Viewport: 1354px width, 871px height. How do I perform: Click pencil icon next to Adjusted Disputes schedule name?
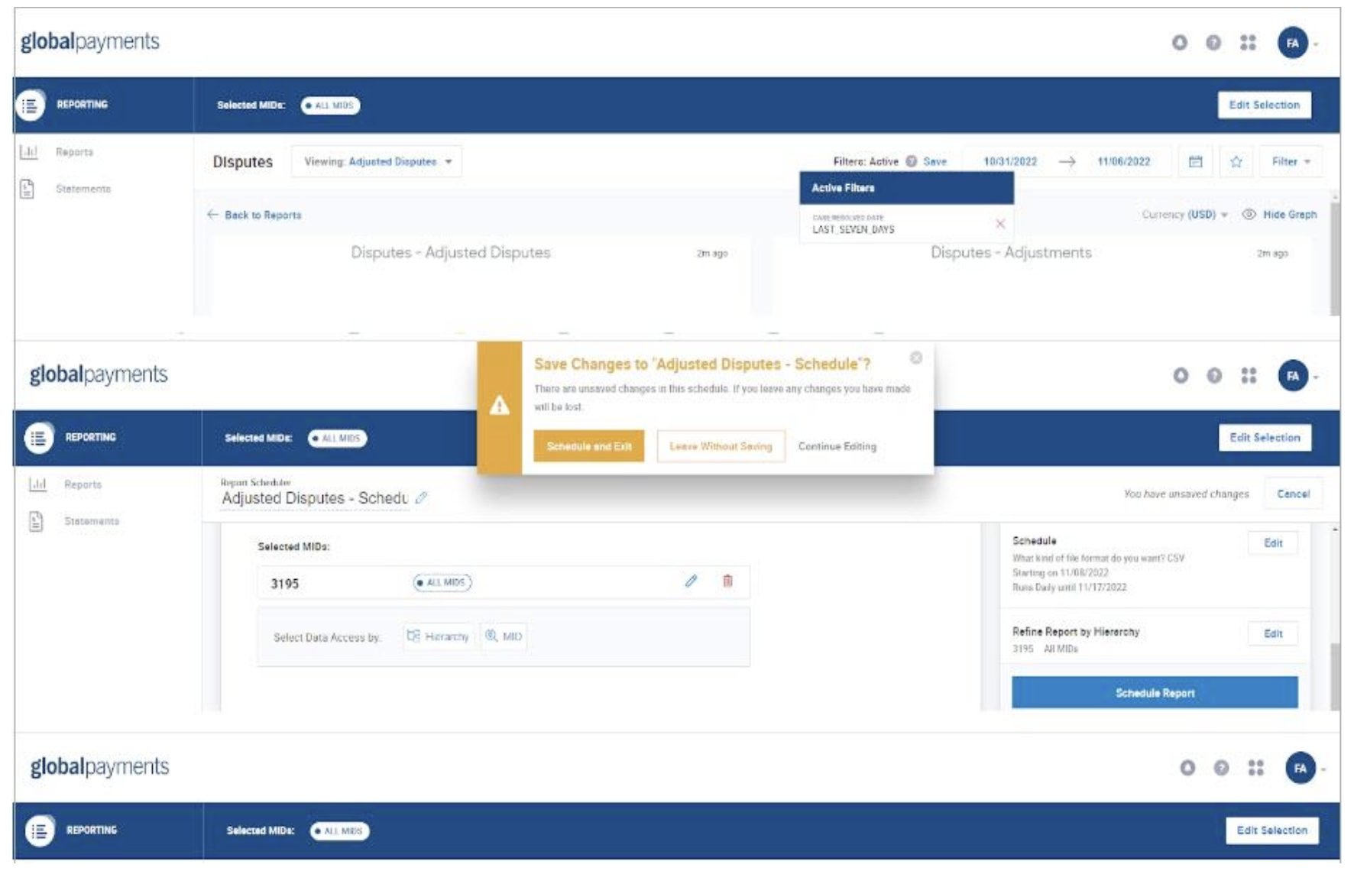pos(421,497)
